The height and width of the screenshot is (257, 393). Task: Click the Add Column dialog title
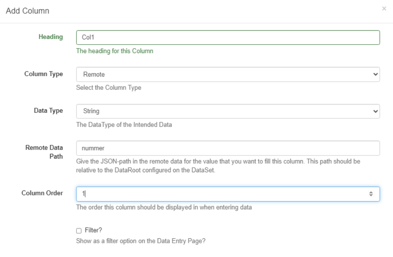point(27,11)
